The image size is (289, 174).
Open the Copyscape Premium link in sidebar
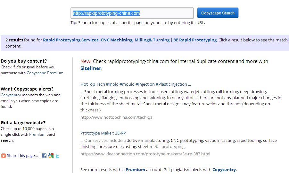pos(45,73)
